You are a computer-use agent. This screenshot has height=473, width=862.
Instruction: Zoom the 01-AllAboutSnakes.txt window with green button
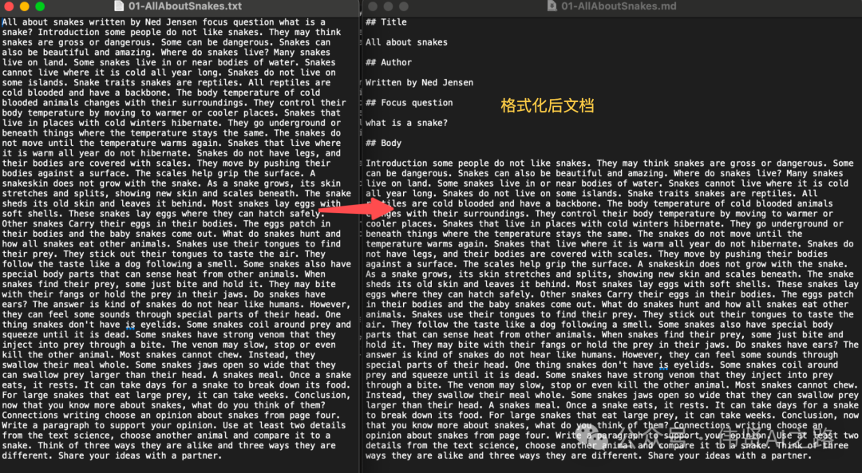40,6
